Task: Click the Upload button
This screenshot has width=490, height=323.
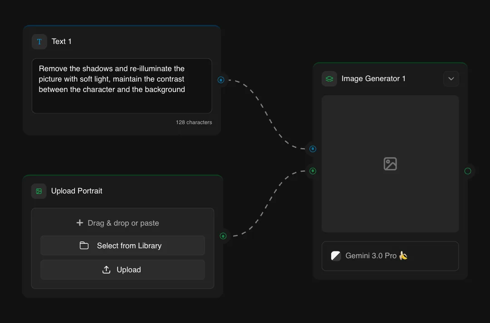Action: (122, 270)
